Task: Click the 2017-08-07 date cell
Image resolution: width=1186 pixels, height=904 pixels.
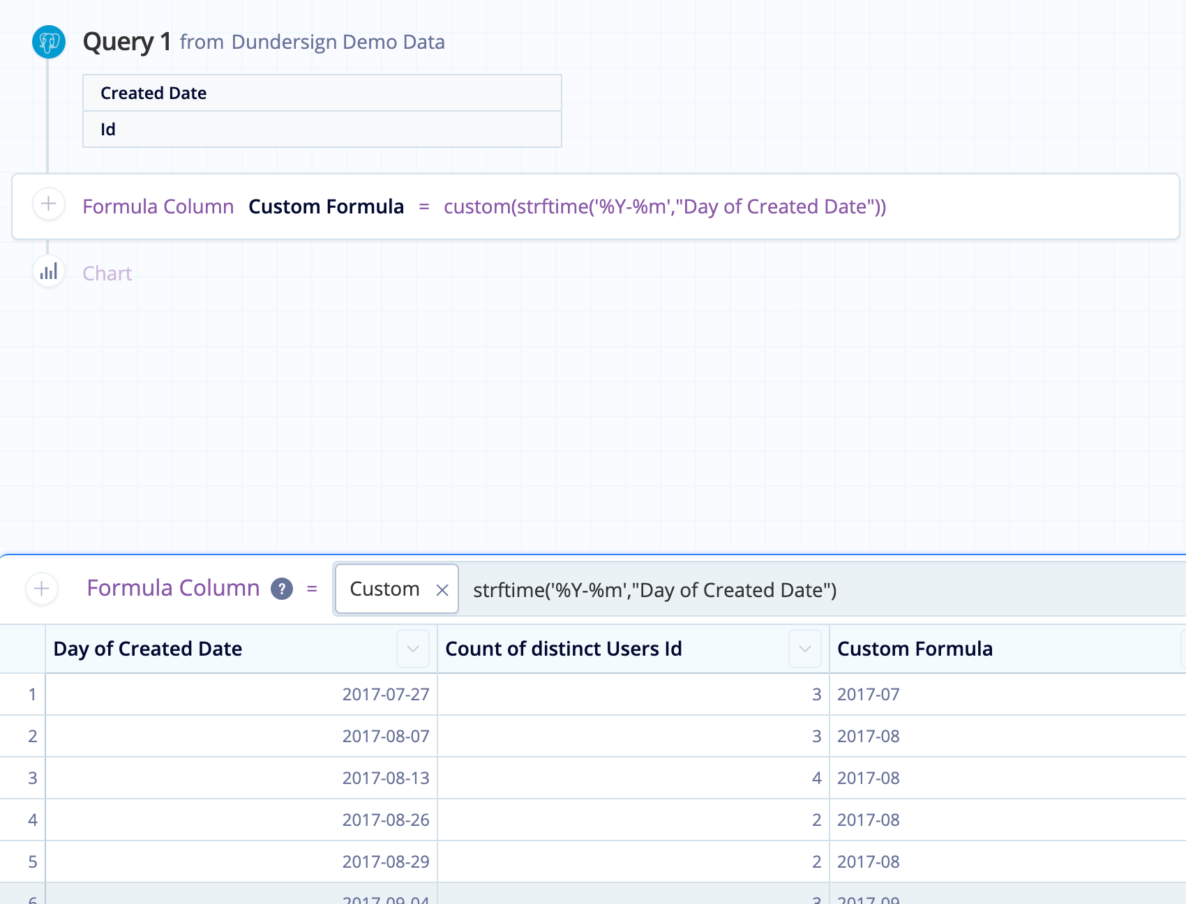Action: click(x=241, y=736)
